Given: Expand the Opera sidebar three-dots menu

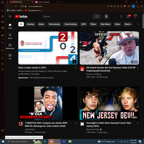Looking at the screenshot, I should 3,137.
